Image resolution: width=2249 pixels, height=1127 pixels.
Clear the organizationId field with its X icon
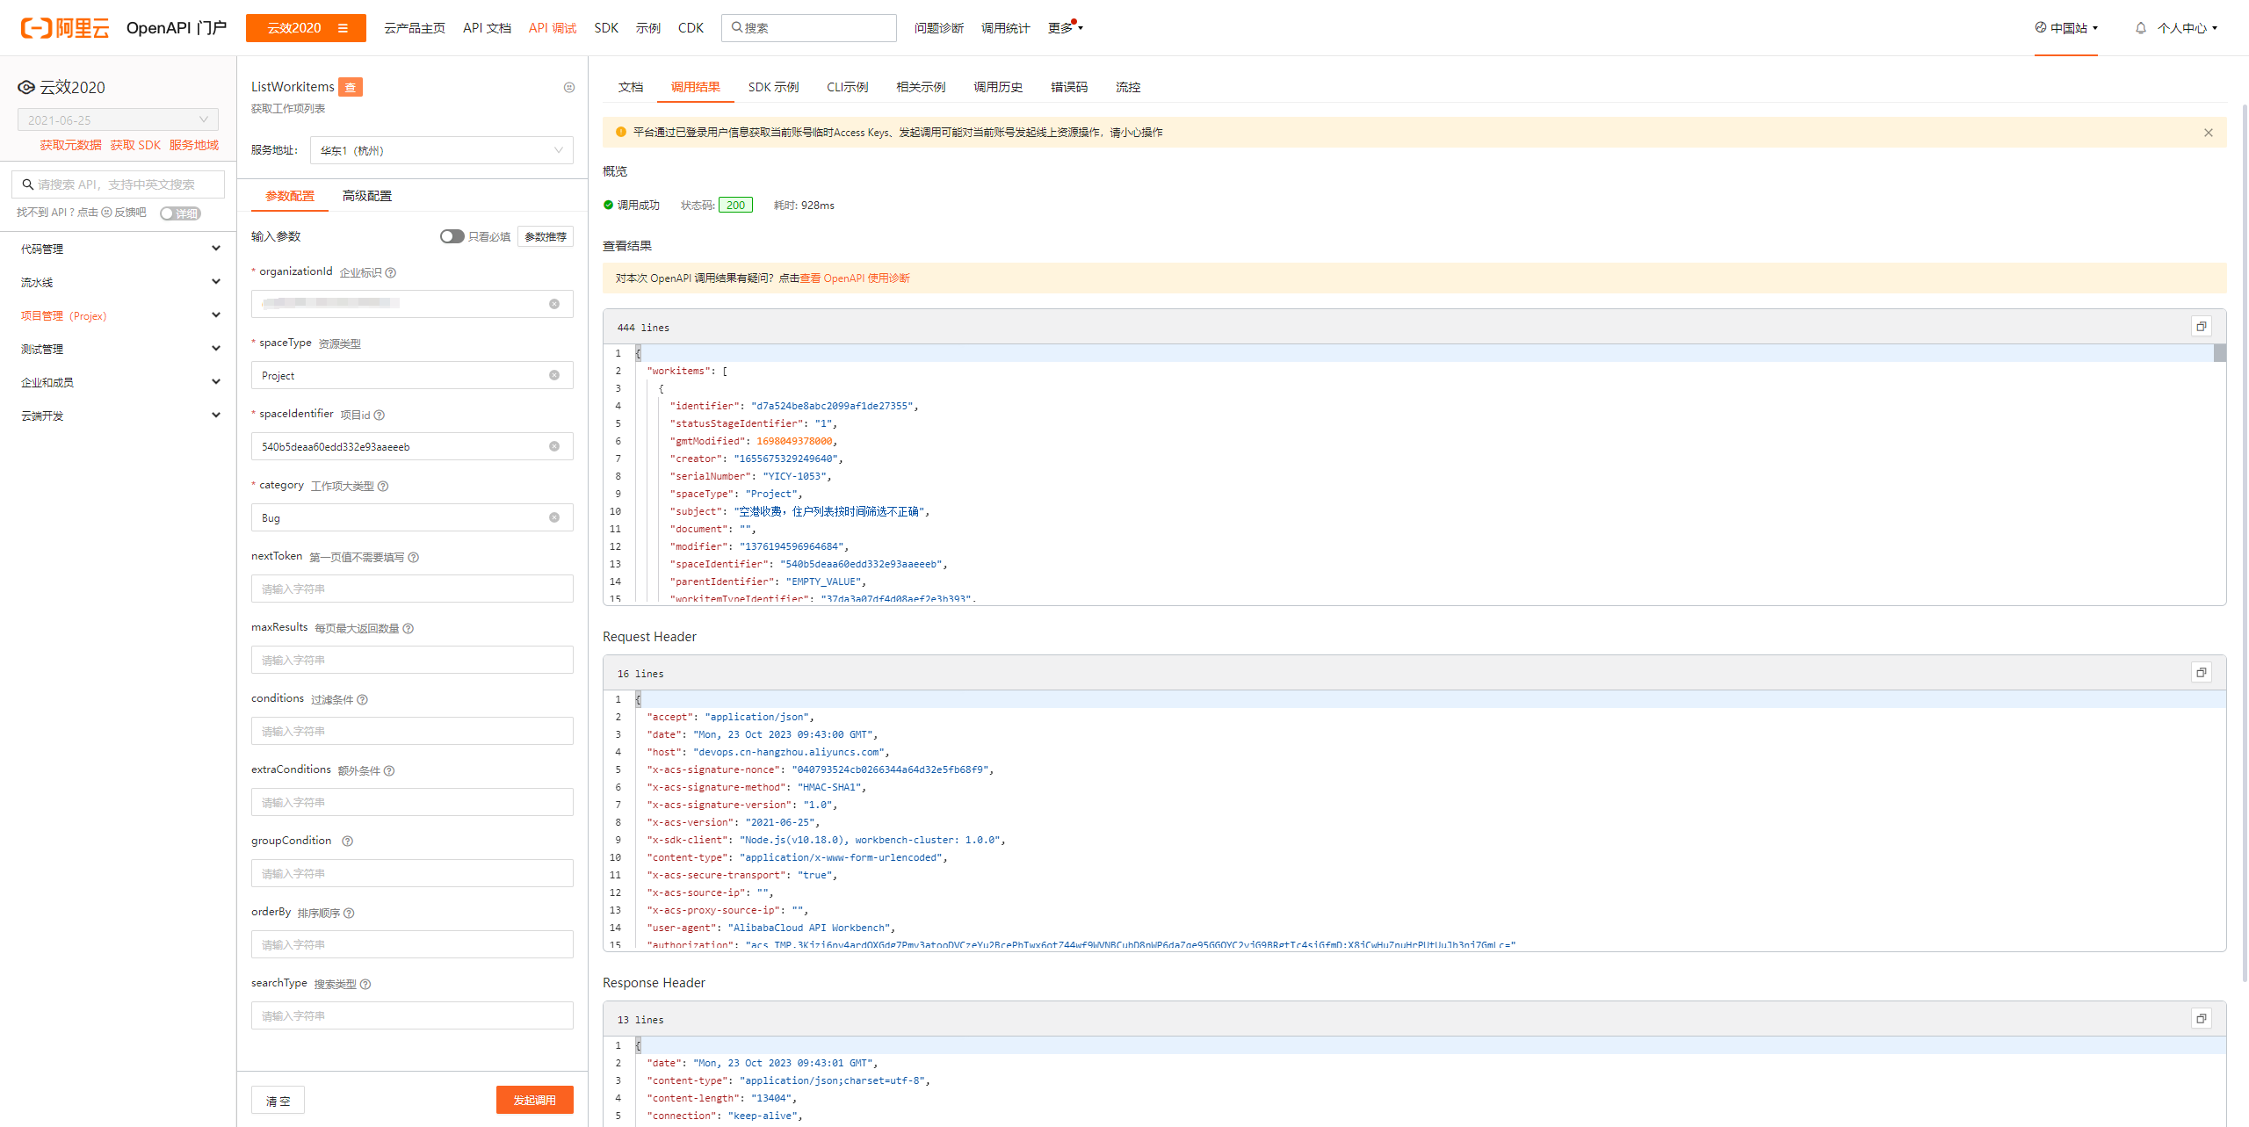(554, 304)
